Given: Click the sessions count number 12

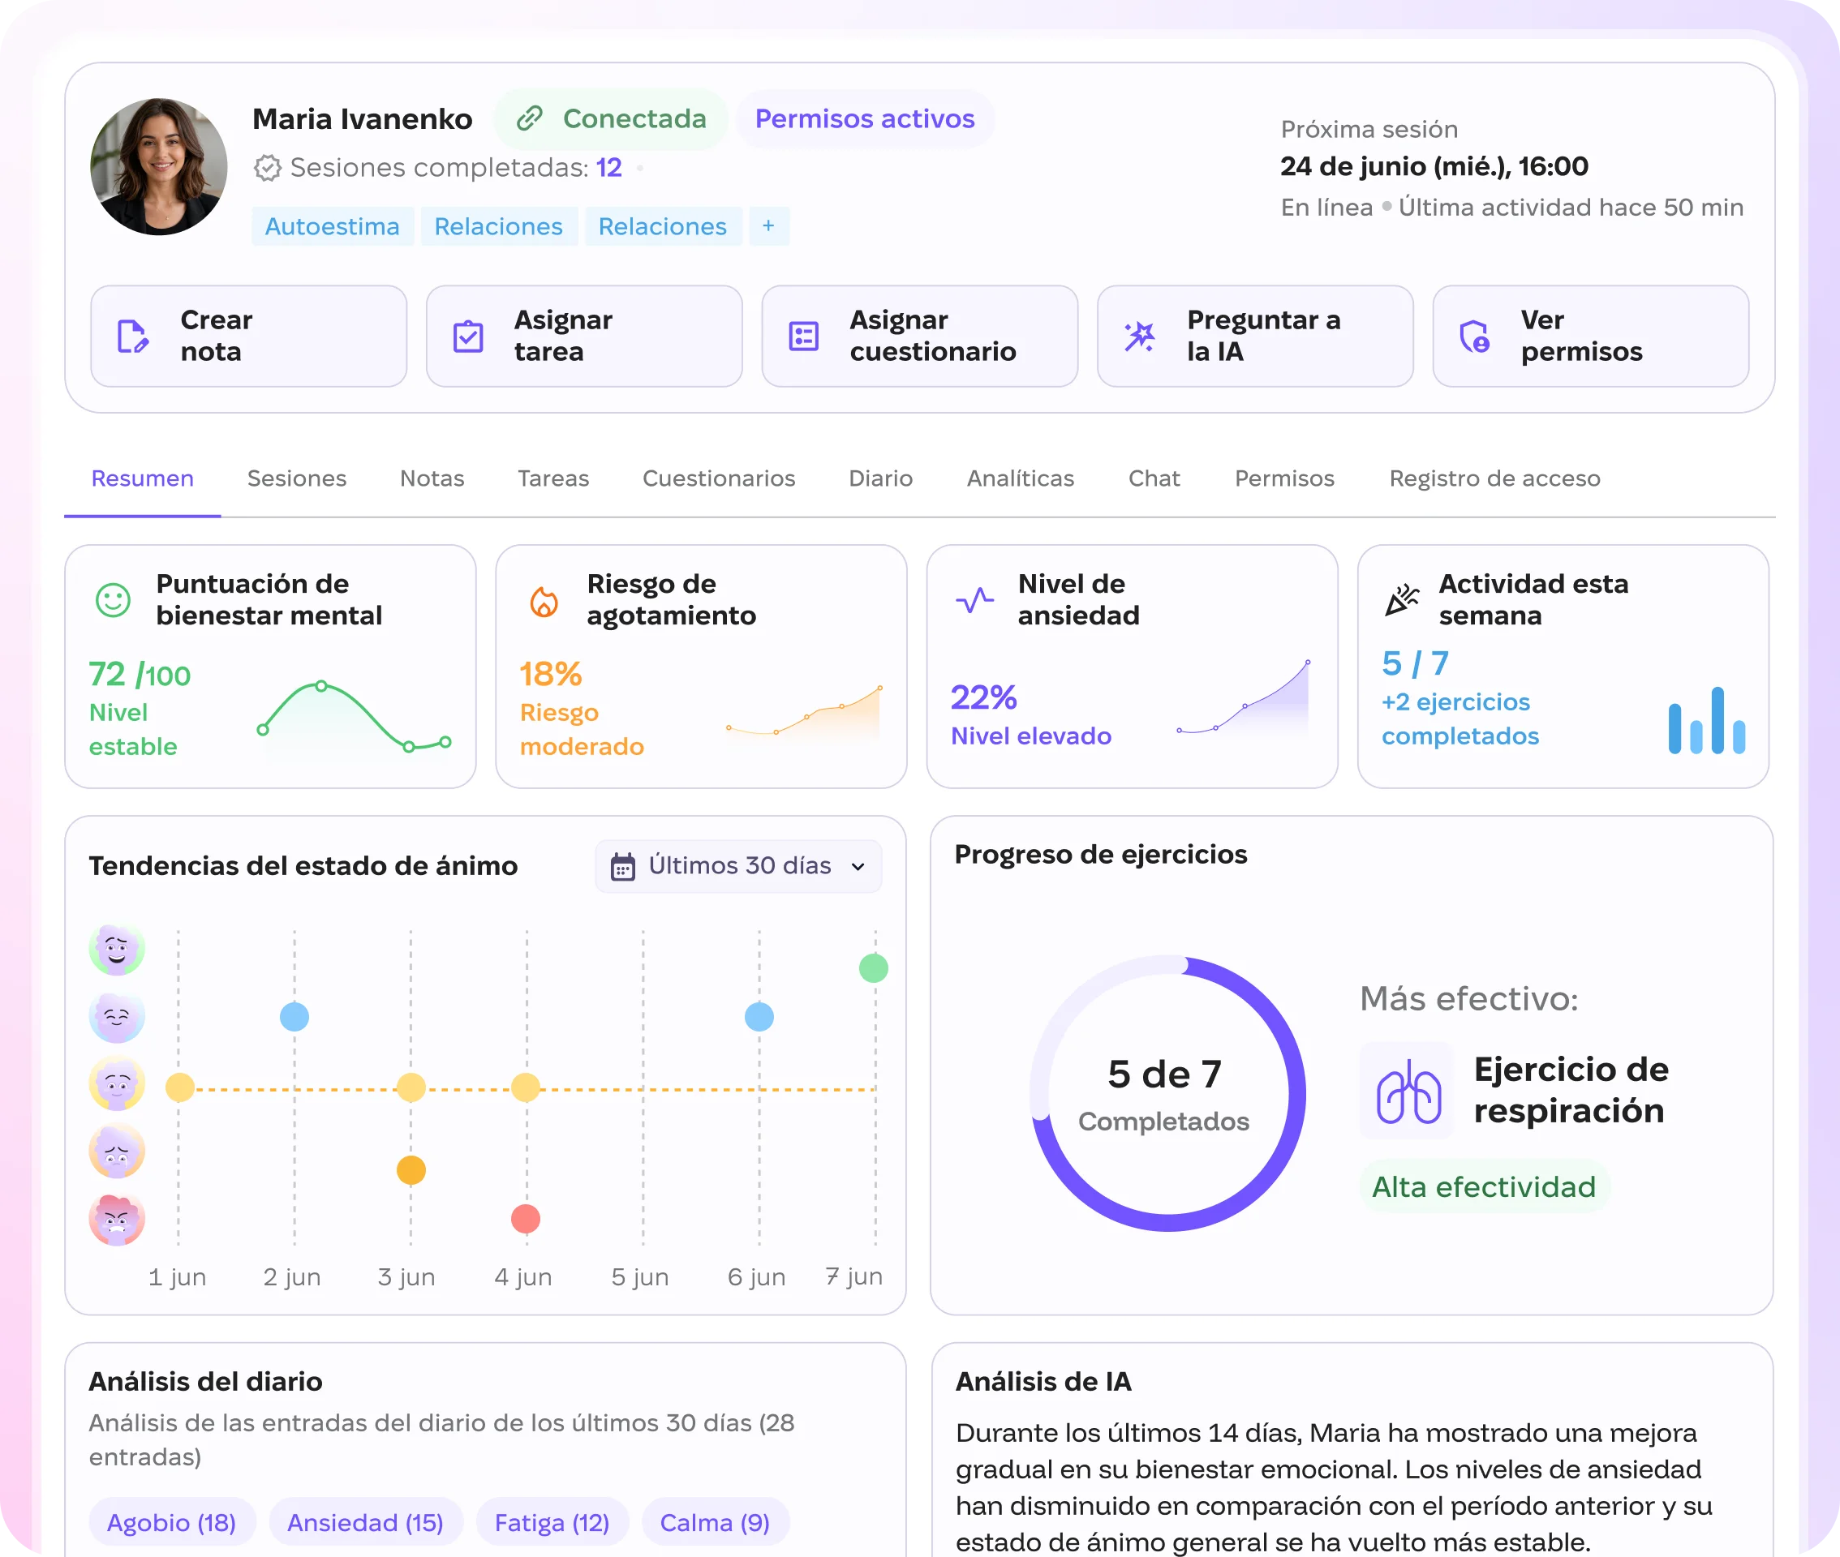Looking at the screenshot, I should point(608,168).
